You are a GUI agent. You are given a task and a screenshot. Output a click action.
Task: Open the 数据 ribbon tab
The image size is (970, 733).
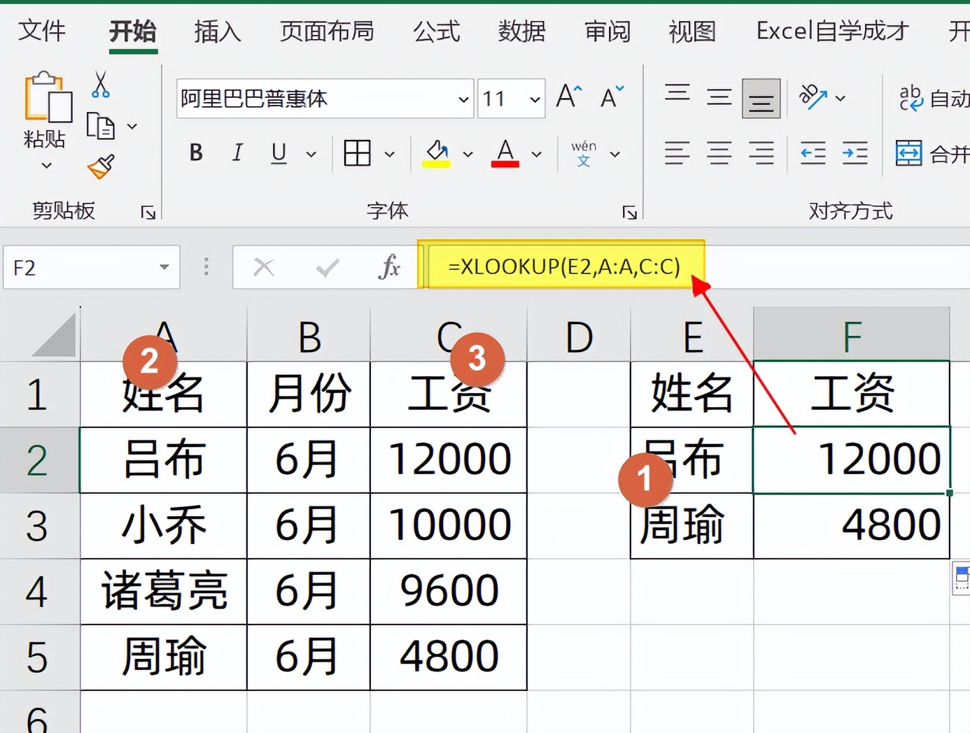[521, 31]
